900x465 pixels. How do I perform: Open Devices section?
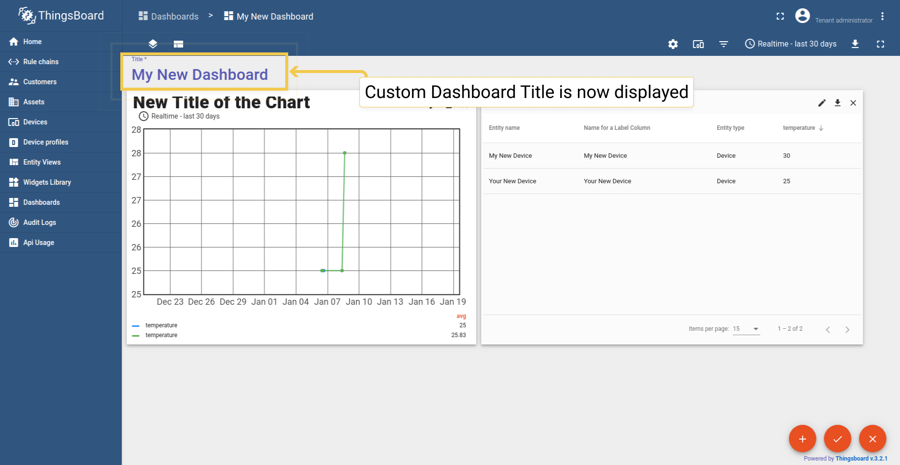[x=61, y=122]
